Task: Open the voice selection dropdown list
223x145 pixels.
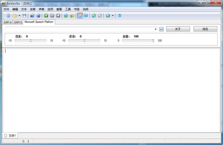Action: [x=155, y=29]
